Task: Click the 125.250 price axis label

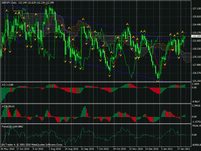Action: 196,81
